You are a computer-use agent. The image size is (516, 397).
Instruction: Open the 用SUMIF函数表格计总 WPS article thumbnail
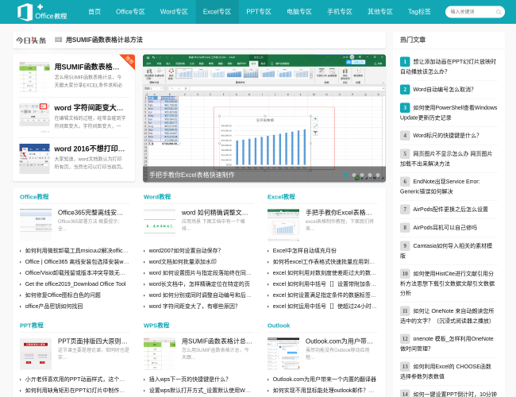(x=160, y=353)
